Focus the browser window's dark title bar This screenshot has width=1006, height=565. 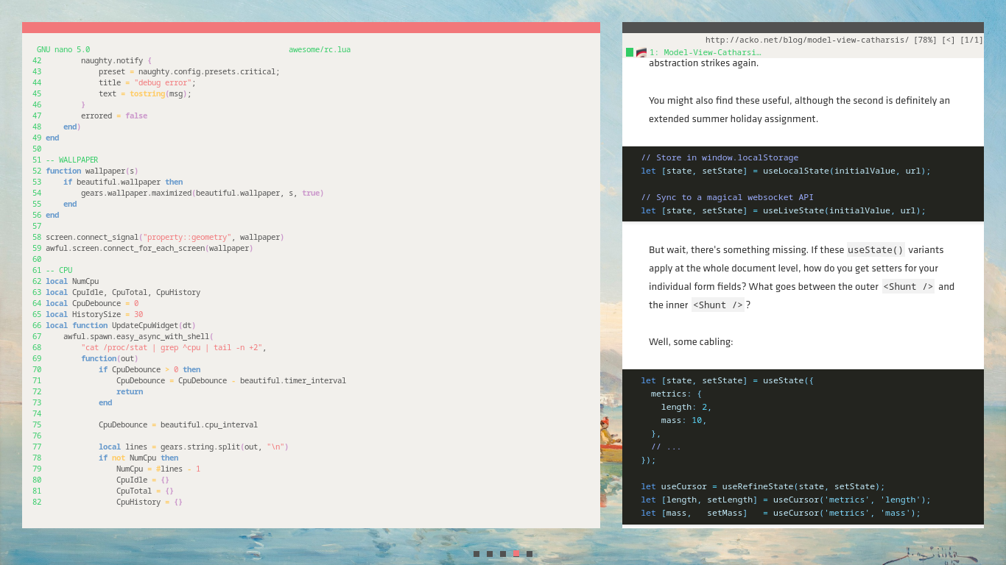tap(803, 27)
